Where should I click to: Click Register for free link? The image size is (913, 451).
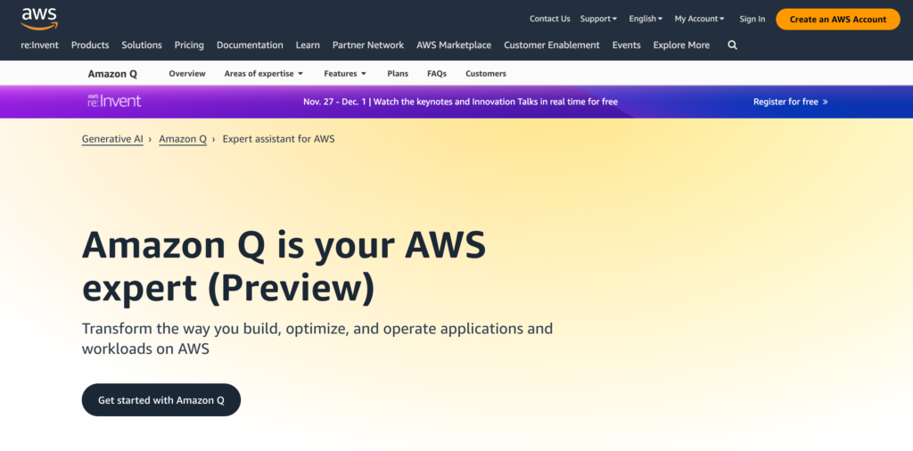tap(791, 102)
